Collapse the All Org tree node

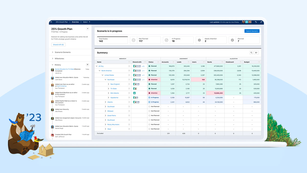point(96,66)
